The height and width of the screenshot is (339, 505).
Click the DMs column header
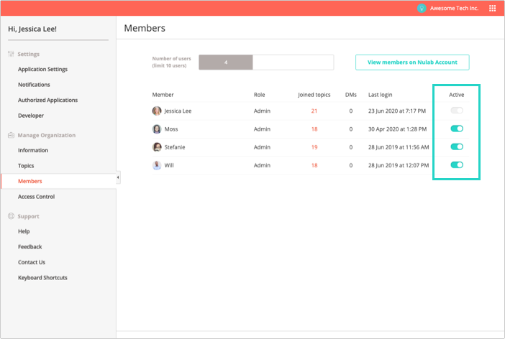point(351,95)
